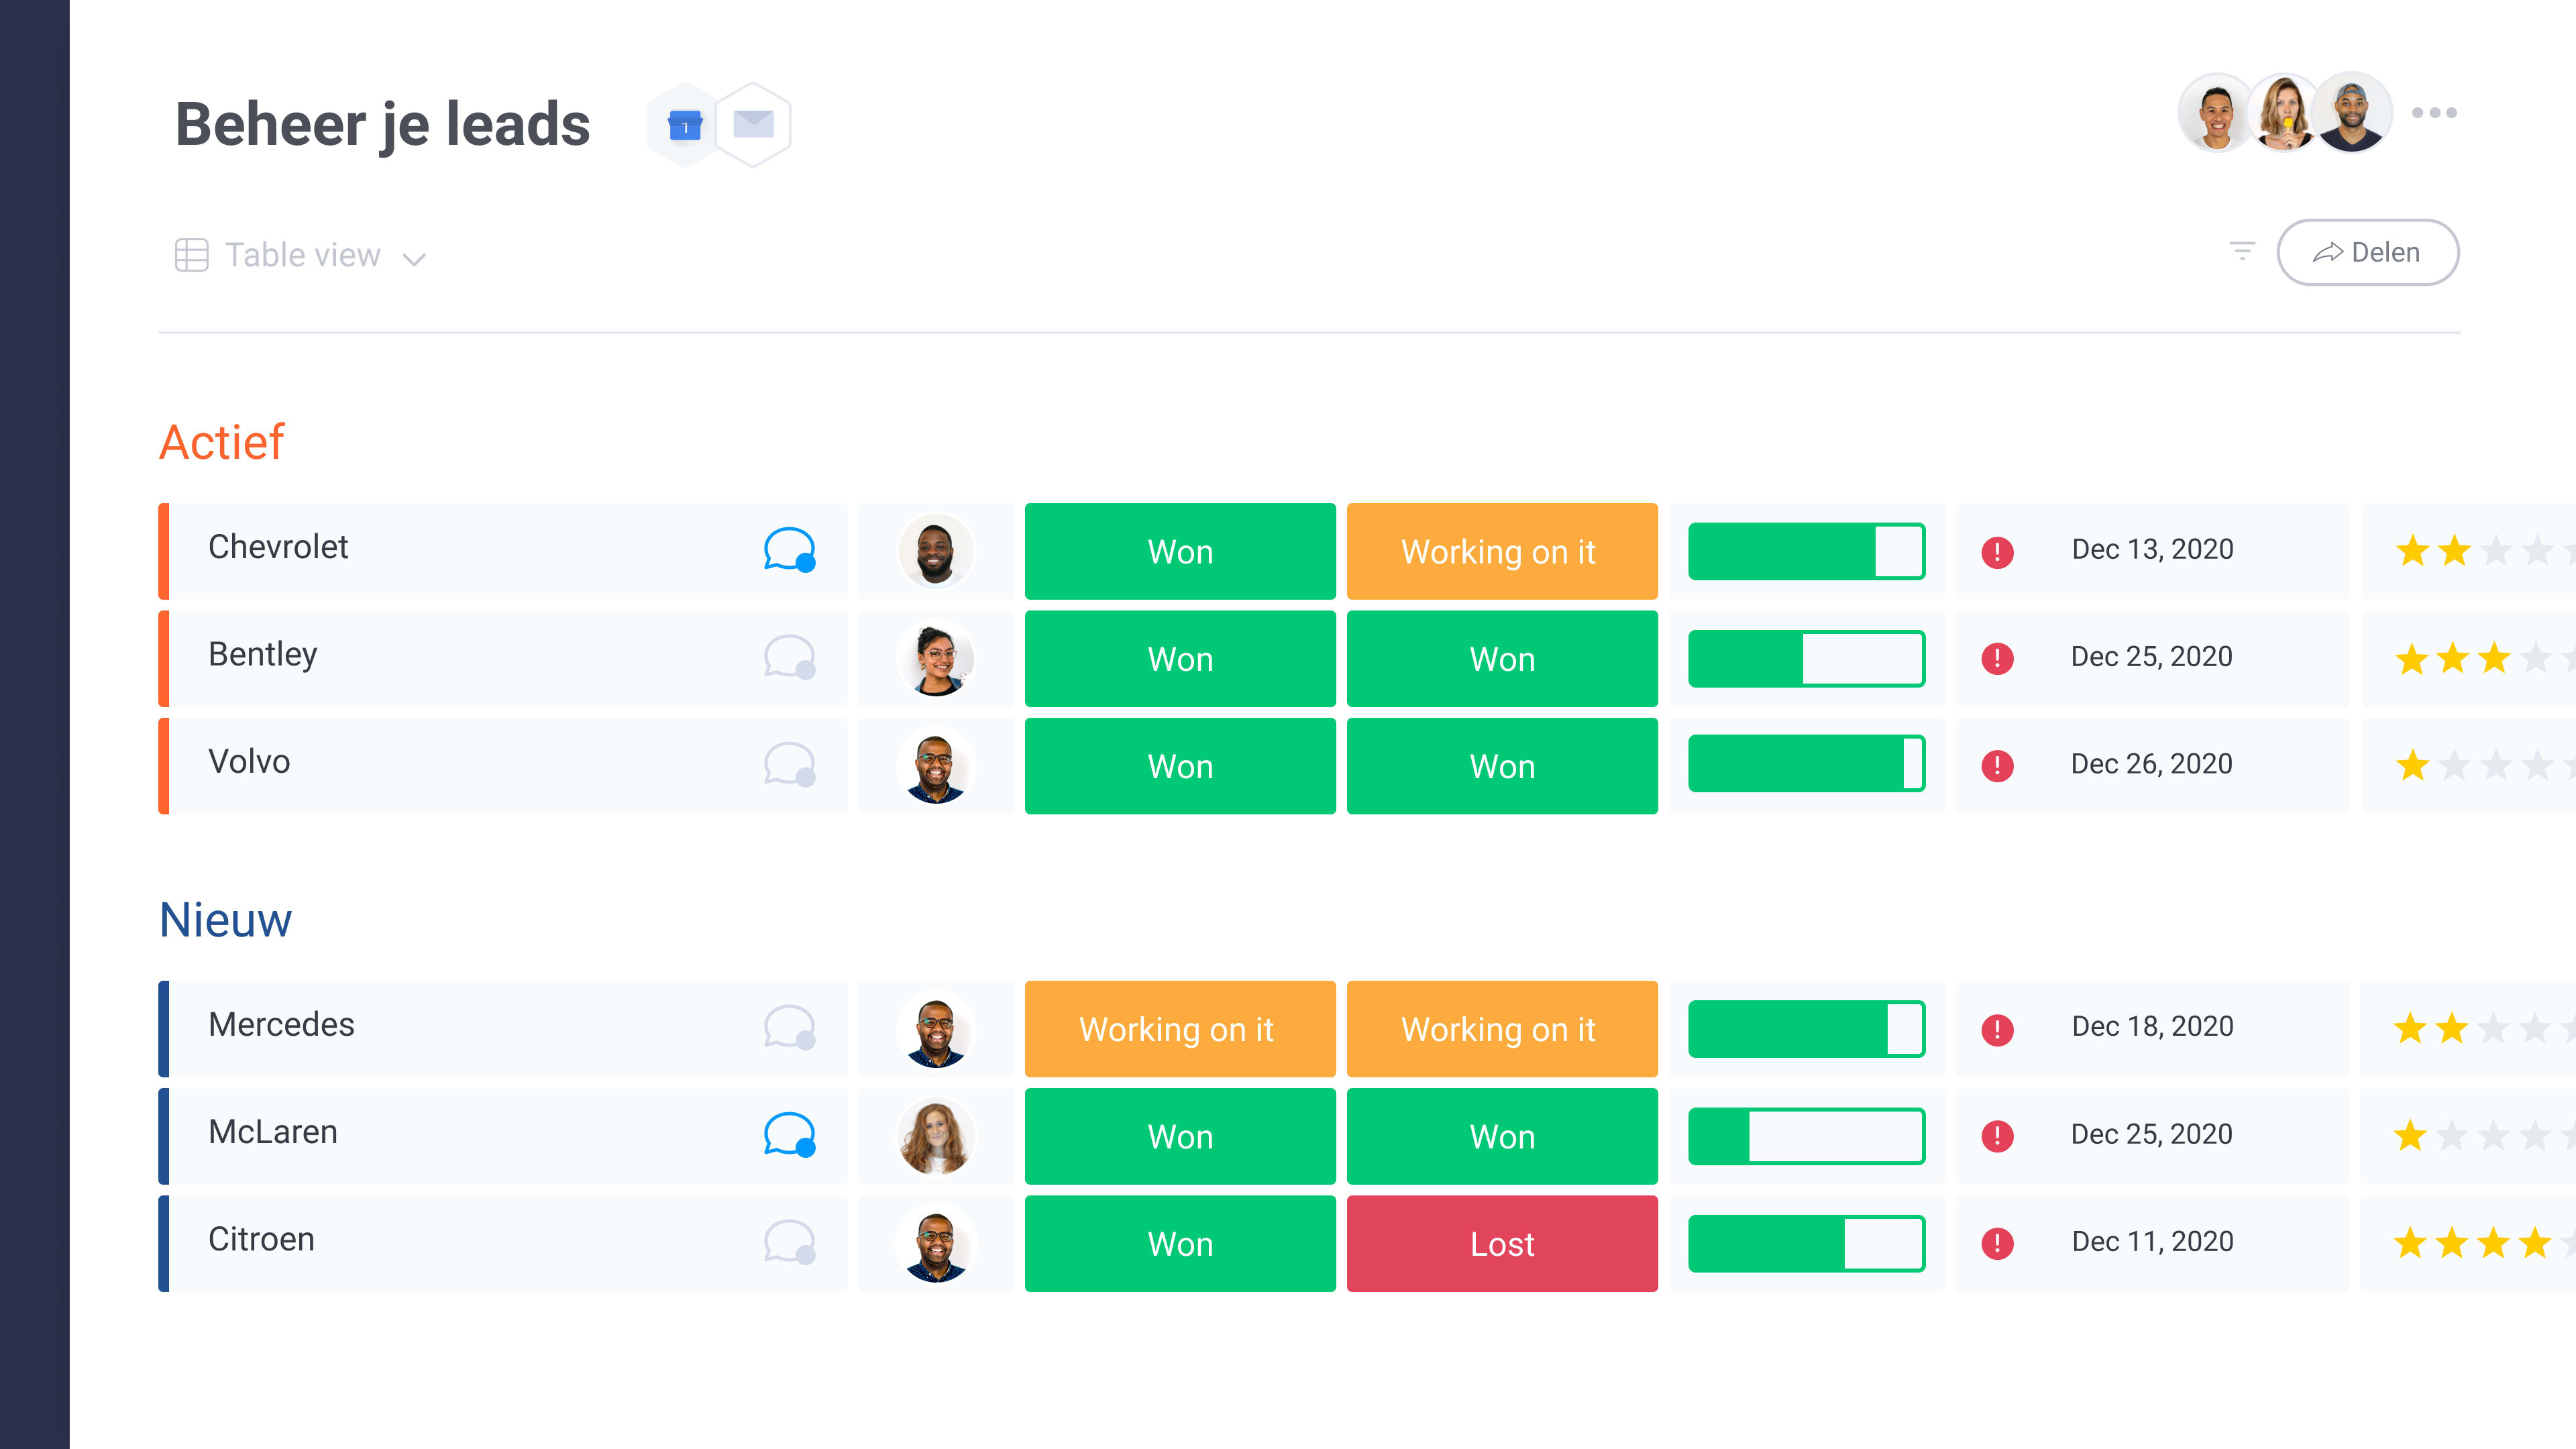Set Chevrolet rating to two stars
Viewport: 2576px width, 1449px height.
[x=2454, y=550]
